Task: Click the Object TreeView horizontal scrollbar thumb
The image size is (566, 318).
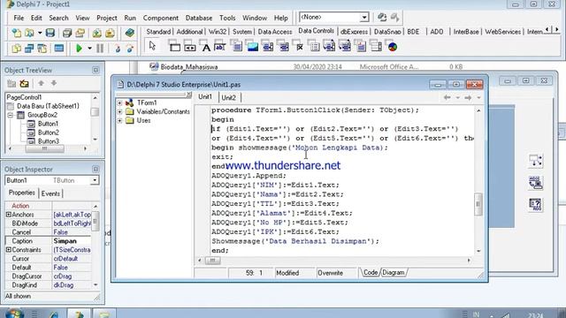Action: click(44, 148)
